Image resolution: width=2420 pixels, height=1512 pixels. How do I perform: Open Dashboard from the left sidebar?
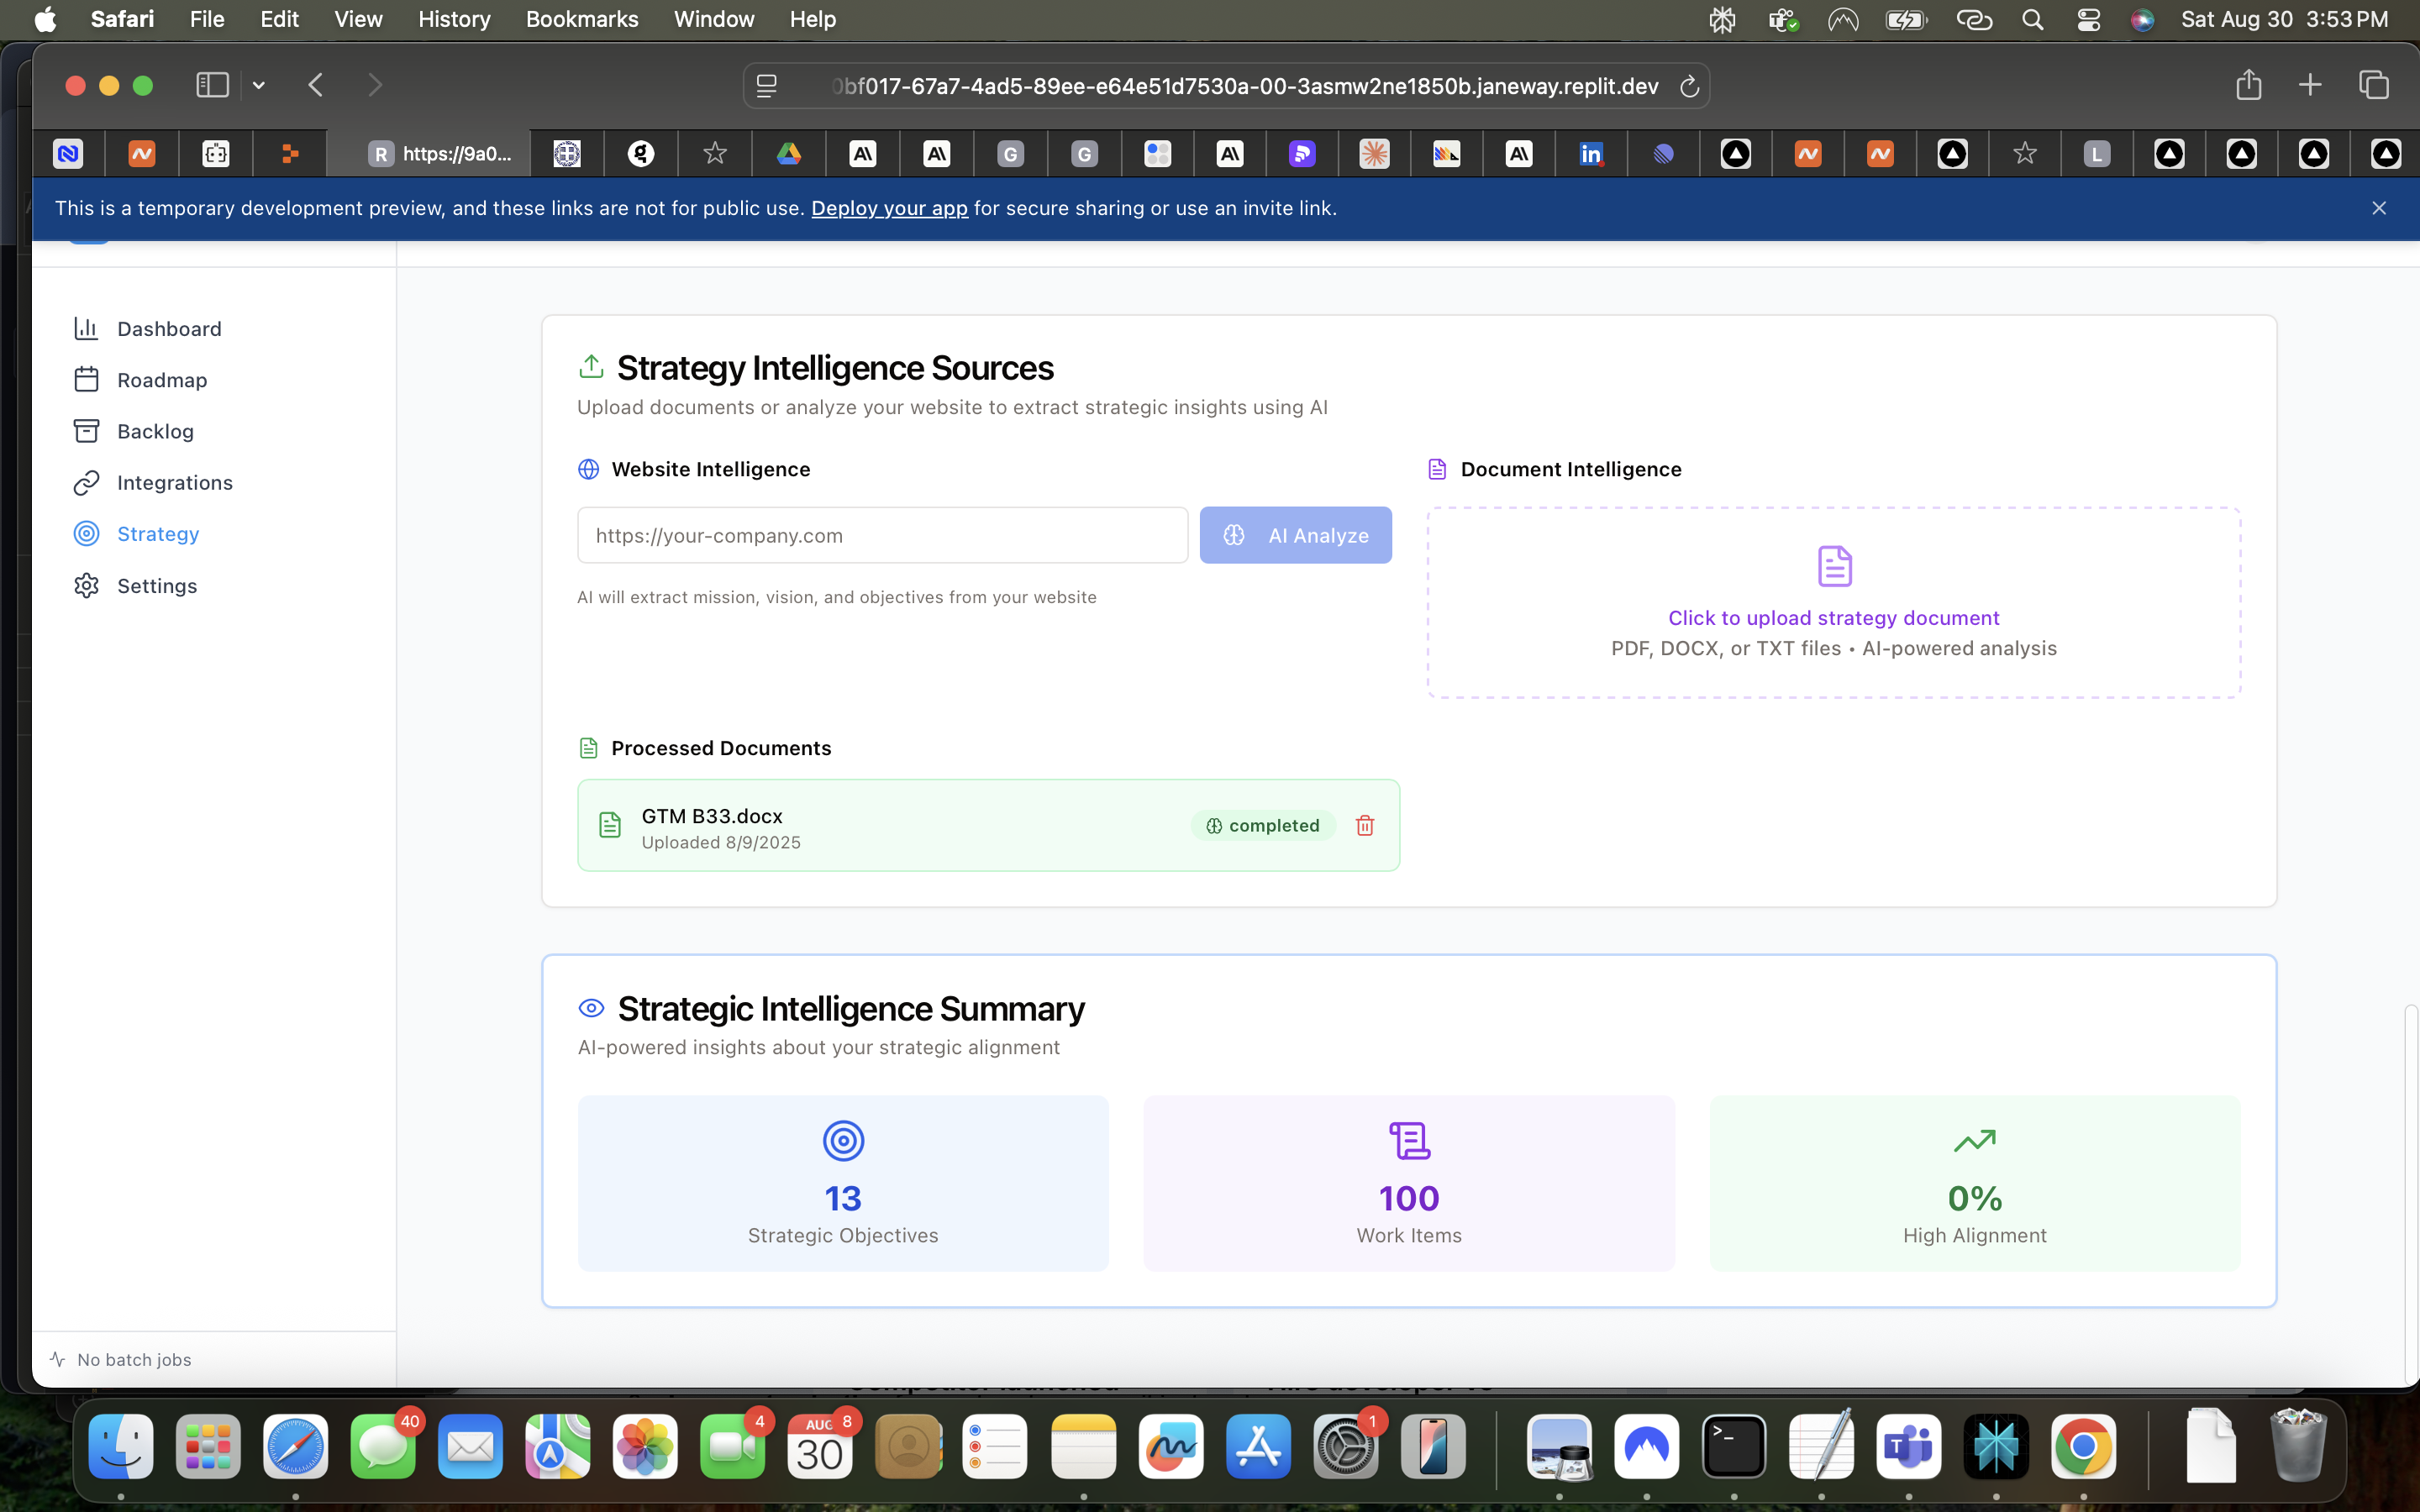click(x=169, y=328)
